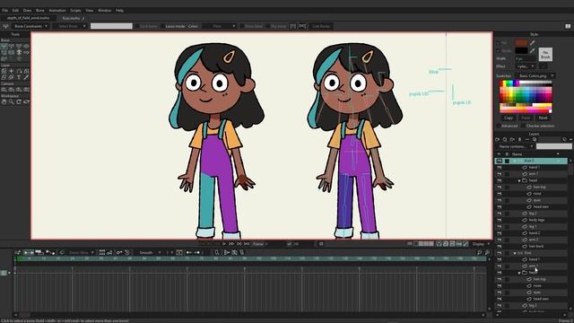Click the black Stroke color swatch
Viewport: 574px width, 323px height.
click(x=521, y=50)
